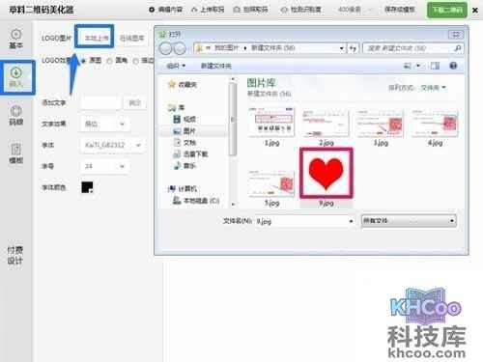The image size is (483, 362).
Task: Open 在线图库 online gallery
Action: pos(132,38)
